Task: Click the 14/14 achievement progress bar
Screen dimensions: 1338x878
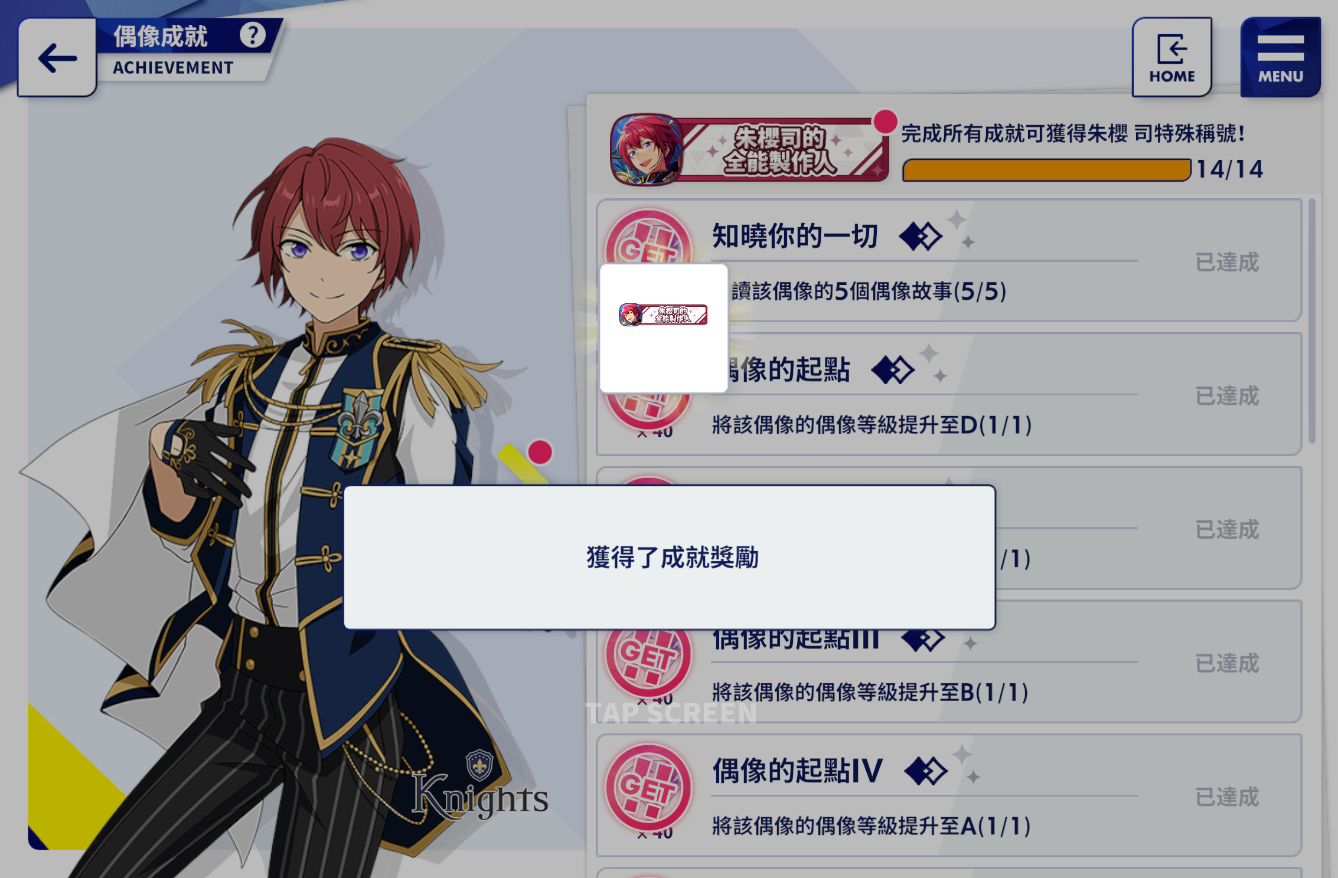Action: click(1046, 170)
